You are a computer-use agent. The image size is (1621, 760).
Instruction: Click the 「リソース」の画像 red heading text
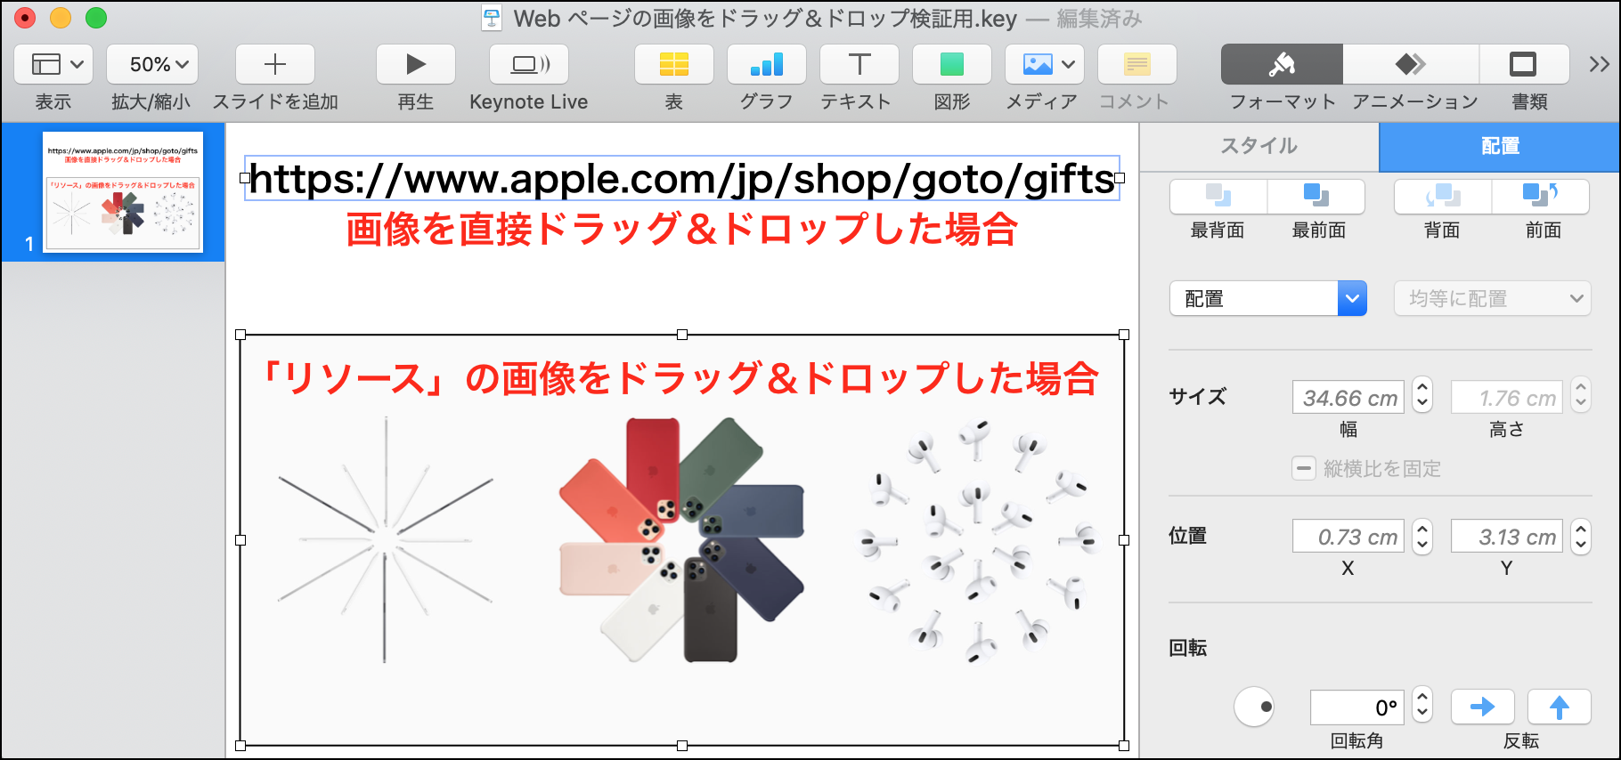(x=679, y=378)
